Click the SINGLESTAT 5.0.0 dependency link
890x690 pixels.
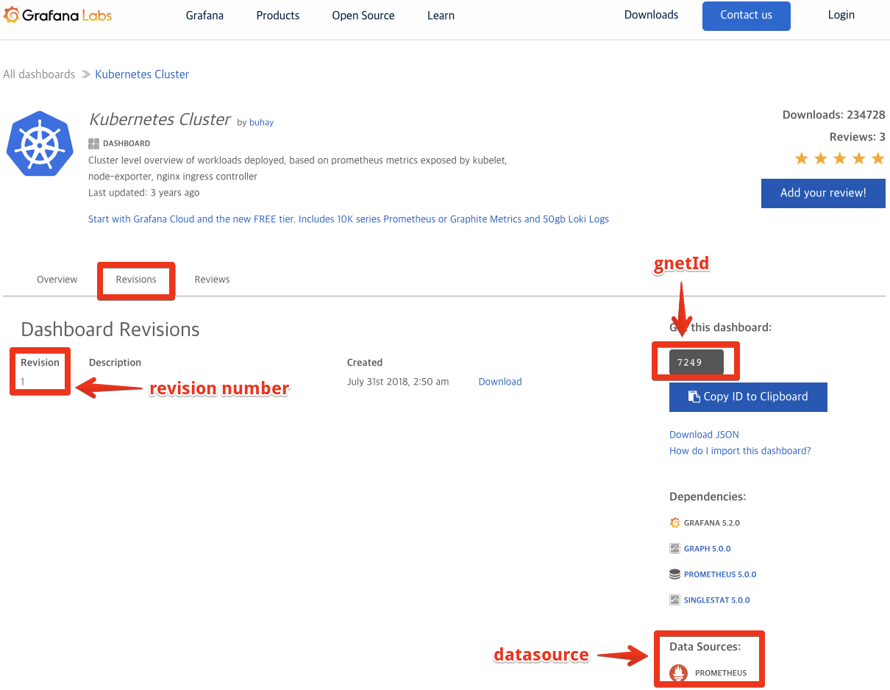point(717,600)
